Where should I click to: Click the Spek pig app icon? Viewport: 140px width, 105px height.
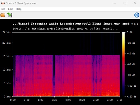tap(3, 3)
